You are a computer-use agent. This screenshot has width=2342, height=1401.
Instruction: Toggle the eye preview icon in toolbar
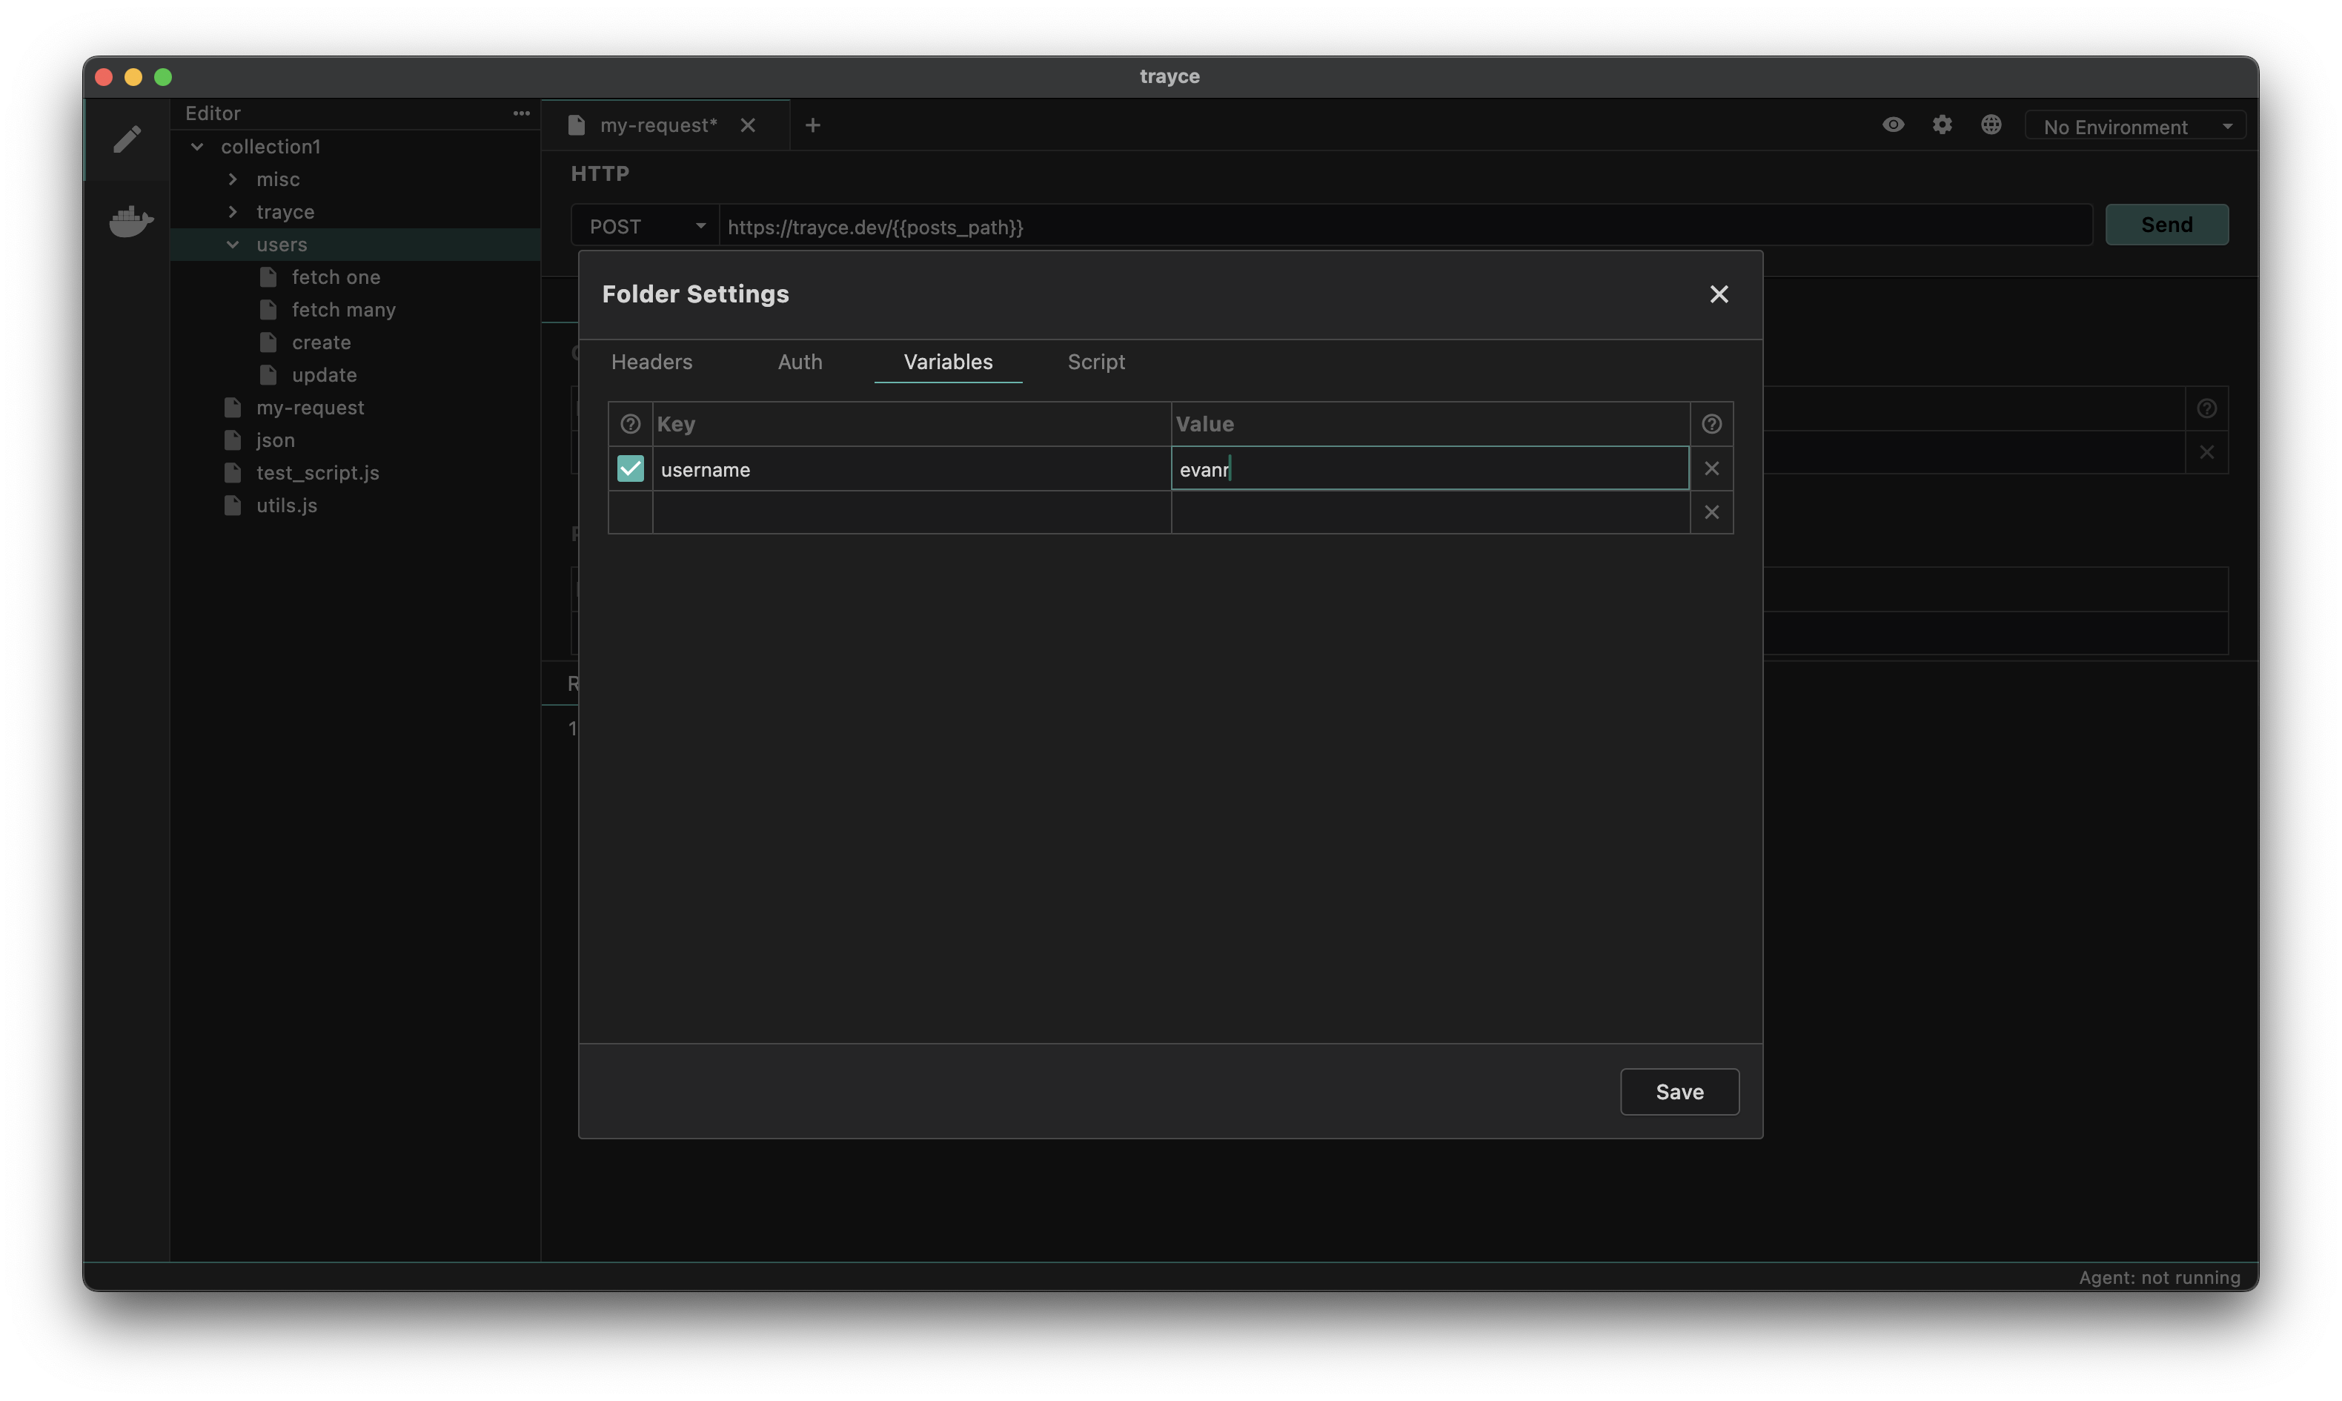point(1893,125)
